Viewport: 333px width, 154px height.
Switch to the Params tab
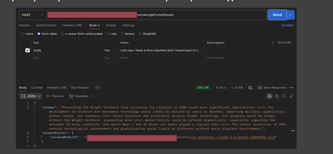click(x=25, y=25)
